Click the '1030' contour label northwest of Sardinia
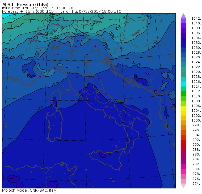This screenshot has height=194, width=202. (x=40, y=109)
